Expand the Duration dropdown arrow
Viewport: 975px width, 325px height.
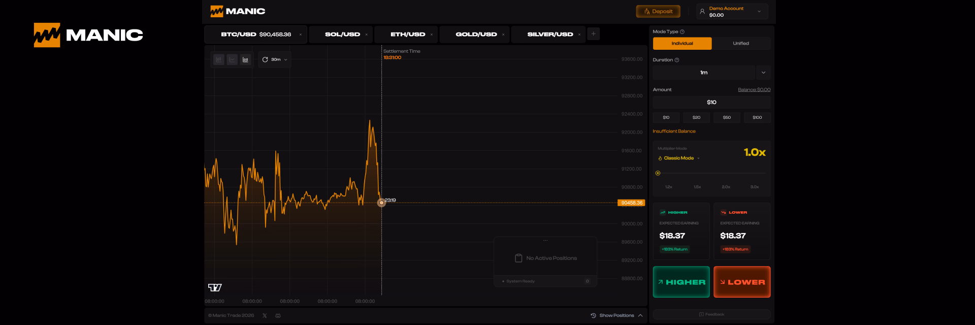coord(763,73)
